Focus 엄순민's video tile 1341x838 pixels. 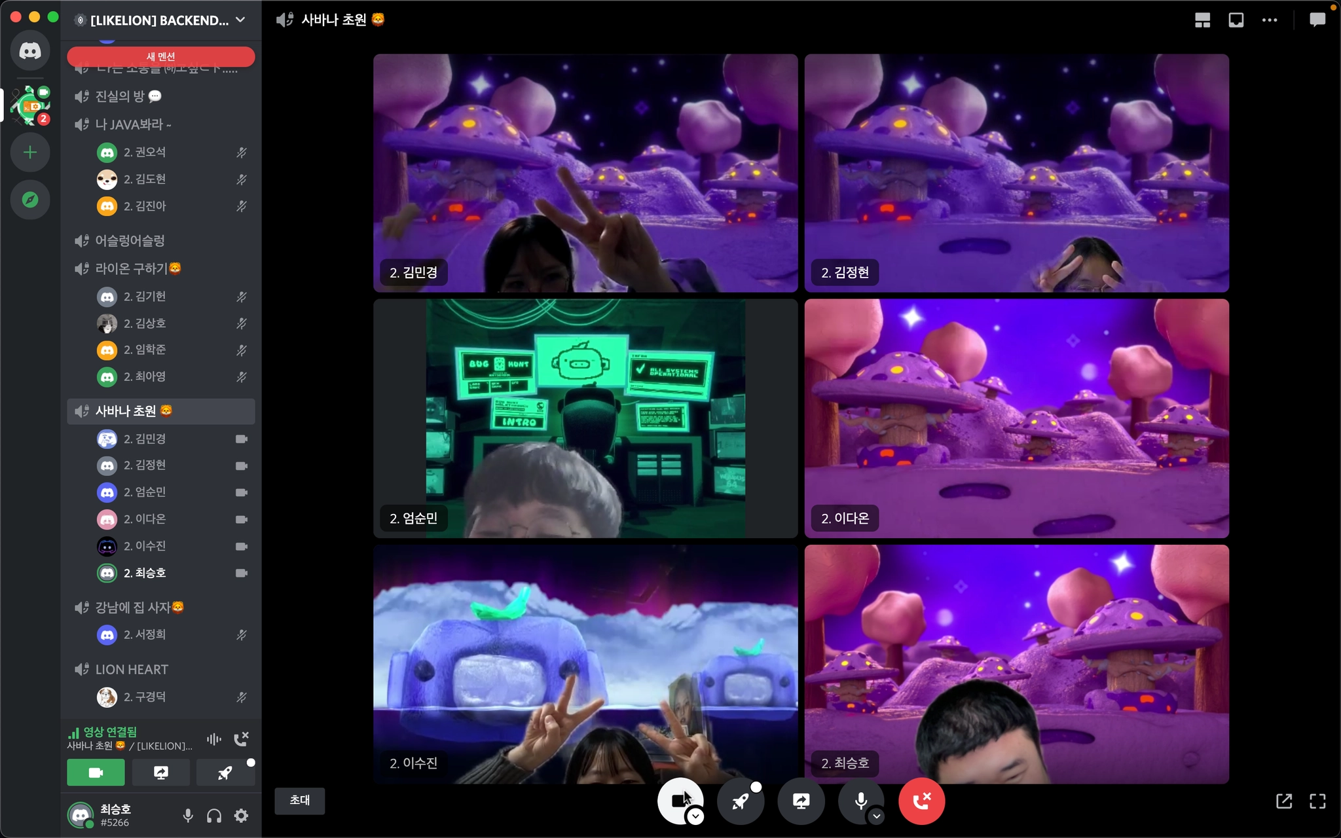click(585, 419)
